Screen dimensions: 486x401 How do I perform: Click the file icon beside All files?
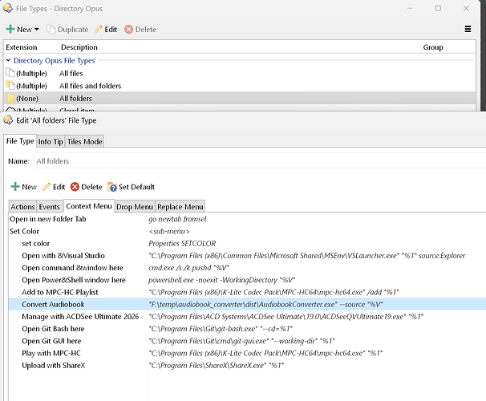[10, 73]
